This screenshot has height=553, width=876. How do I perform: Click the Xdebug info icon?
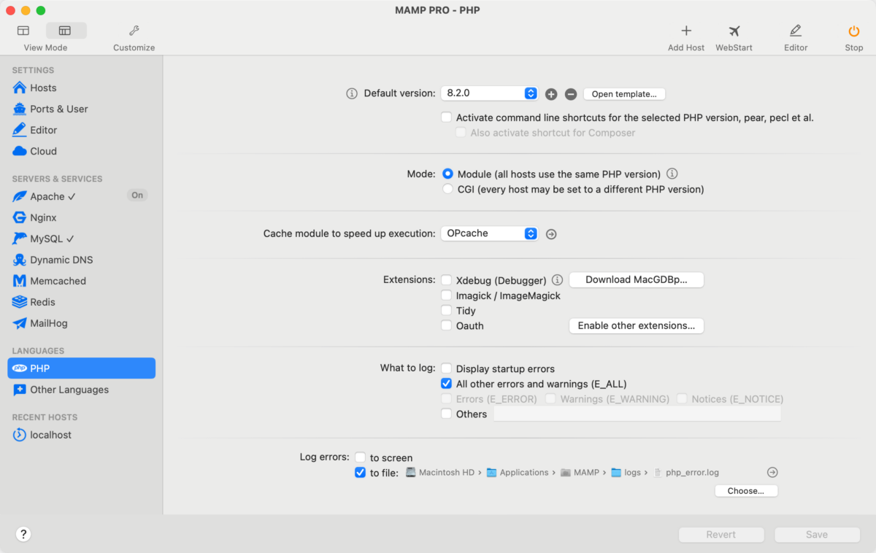coord(557,280)
